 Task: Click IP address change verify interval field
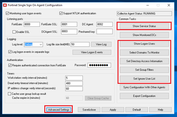74,89
